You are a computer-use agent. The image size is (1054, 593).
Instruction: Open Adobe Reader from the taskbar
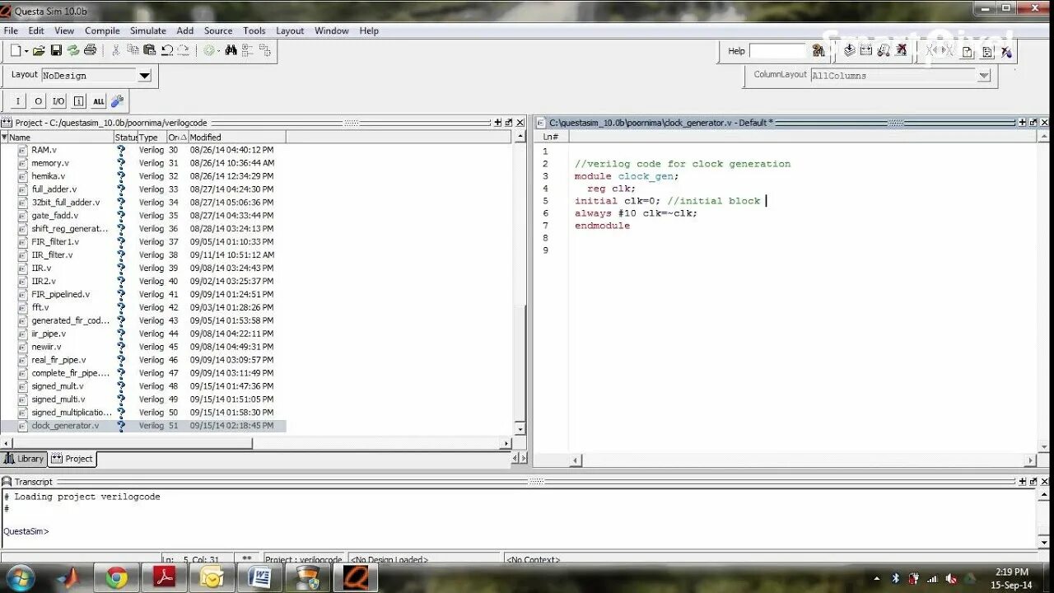165,578
